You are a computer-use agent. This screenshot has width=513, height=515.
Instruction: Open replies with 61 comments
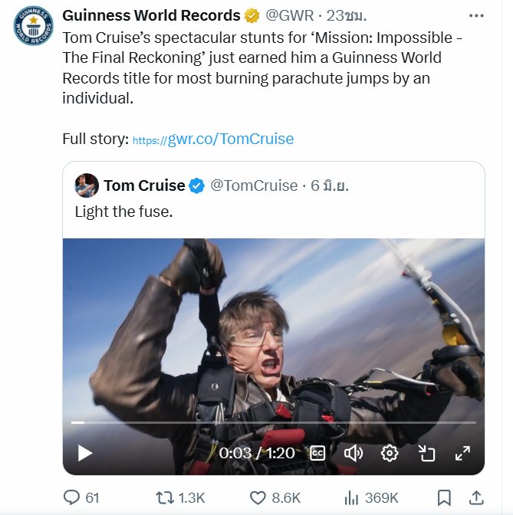click(x=81, y=497)
